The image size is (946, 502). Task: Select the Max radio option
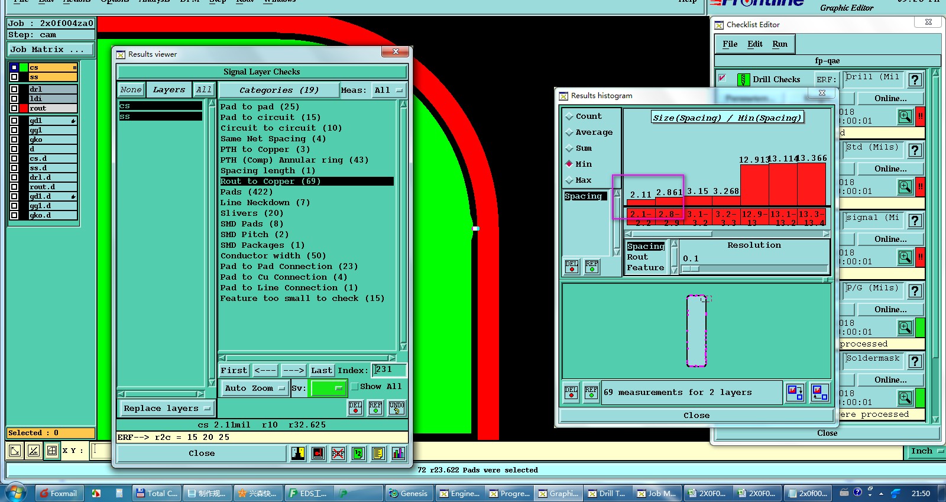569,180
